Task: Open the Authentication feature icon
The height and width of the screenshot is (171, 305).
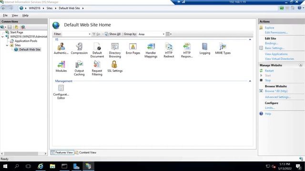Action: coord(61,48)
